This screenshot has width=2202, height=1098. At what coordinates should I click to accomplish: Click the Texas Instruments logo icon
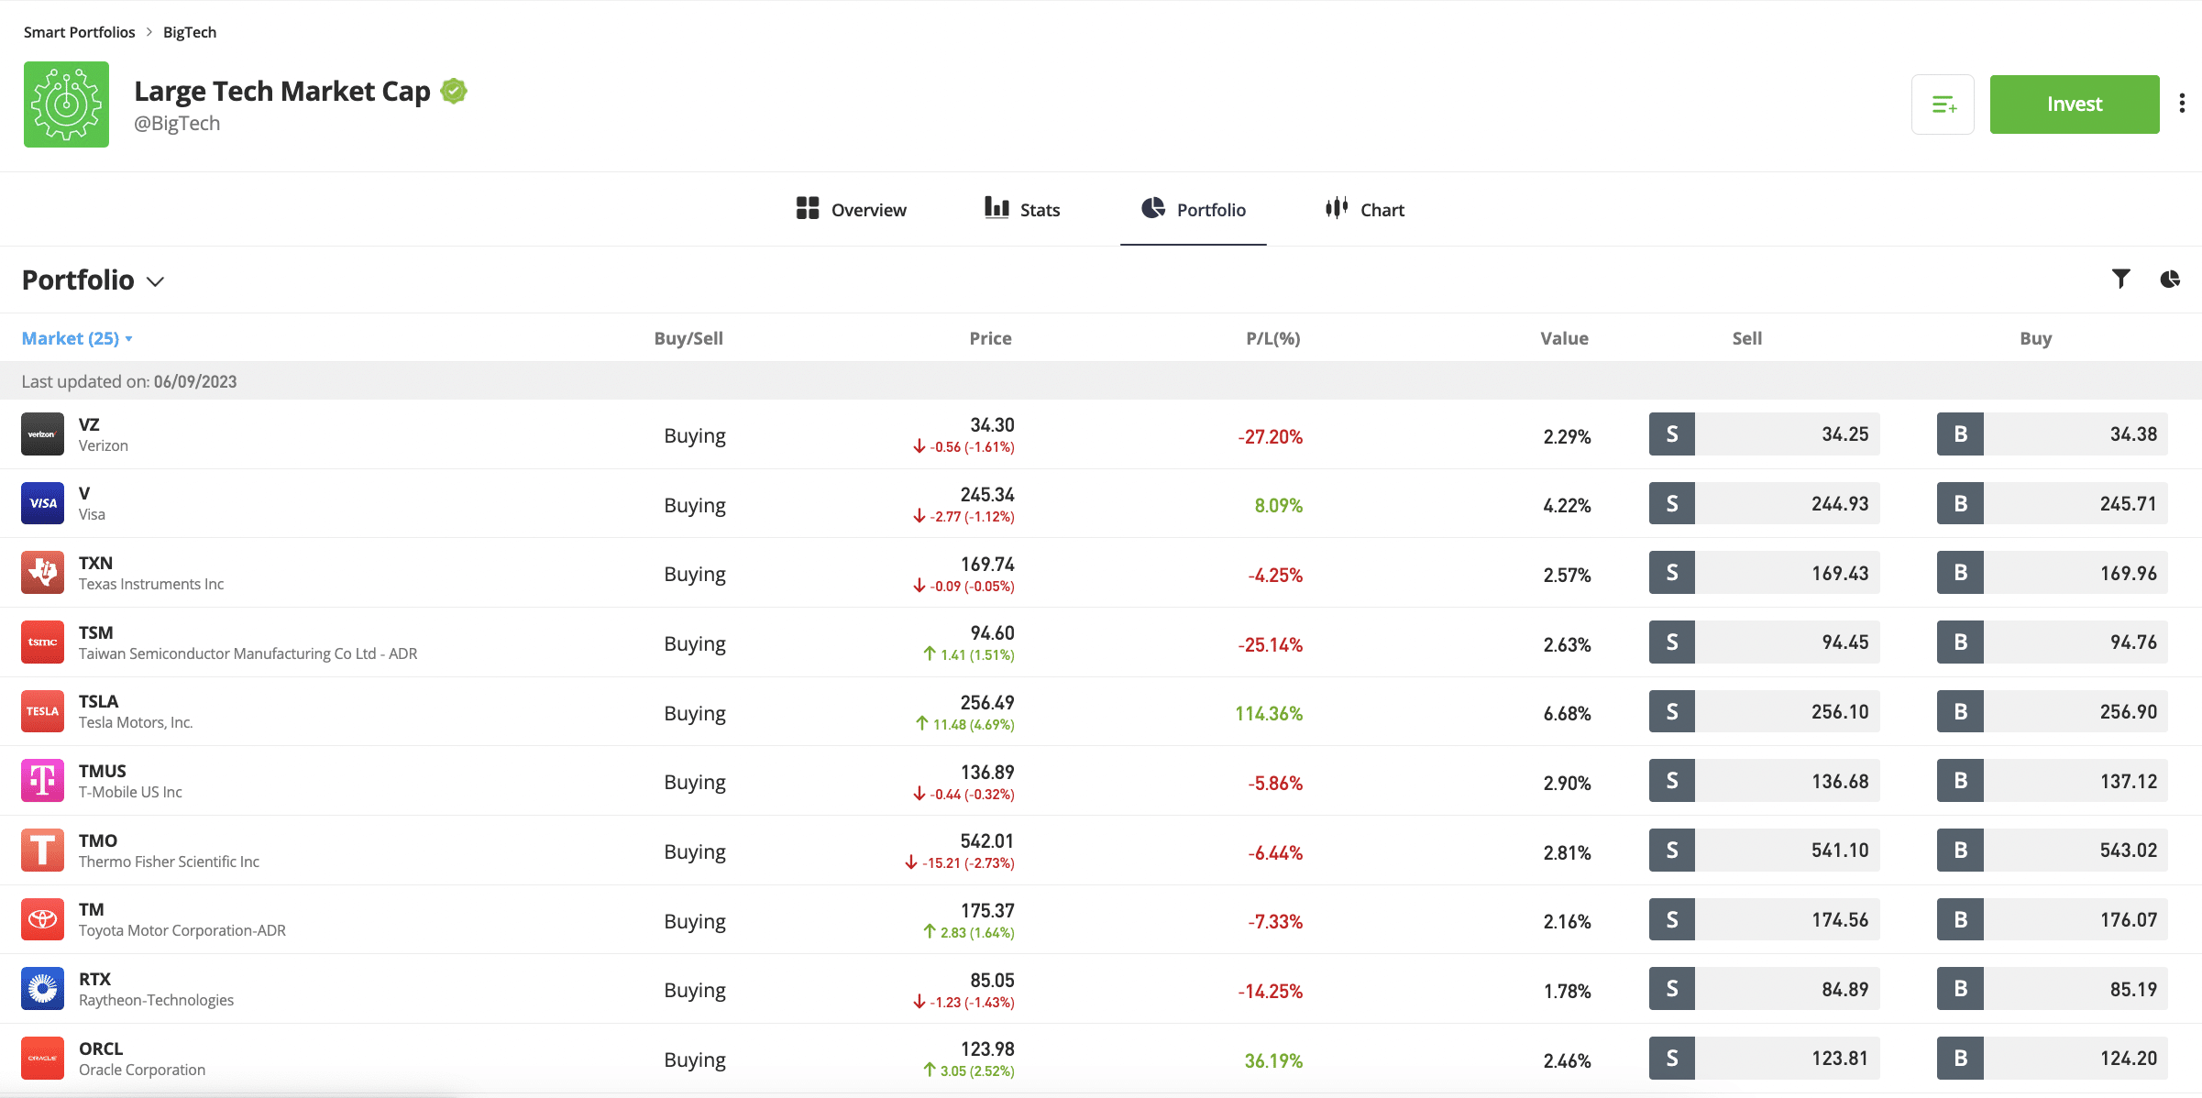click(42, 573)
